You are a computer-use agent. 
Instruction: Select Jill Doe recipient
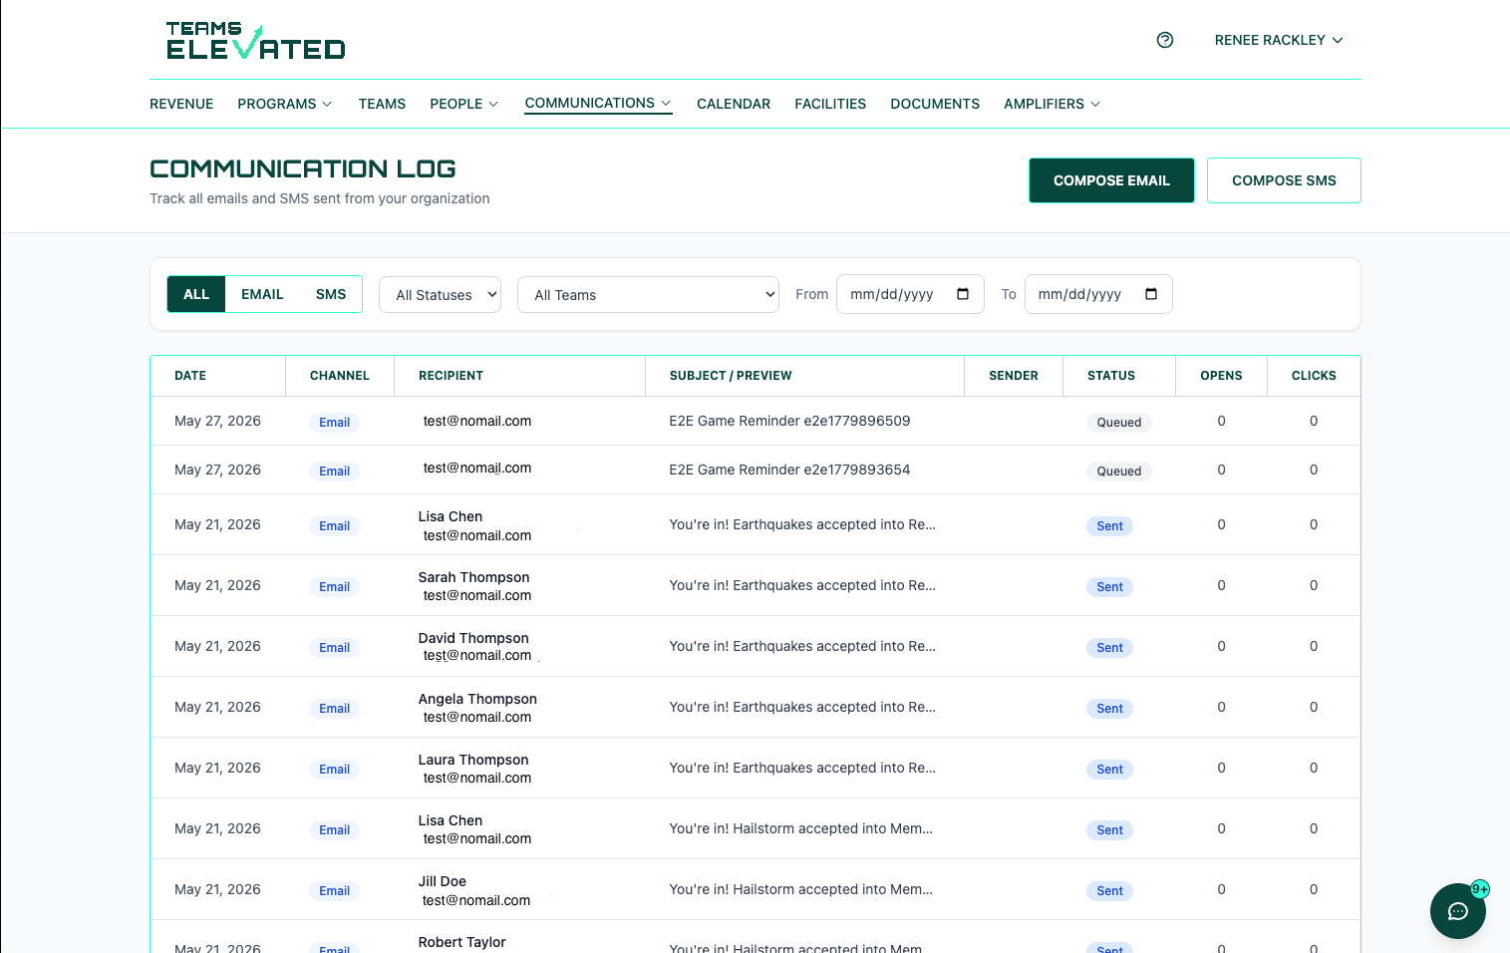pyautogui.click(x=443, y=881)
